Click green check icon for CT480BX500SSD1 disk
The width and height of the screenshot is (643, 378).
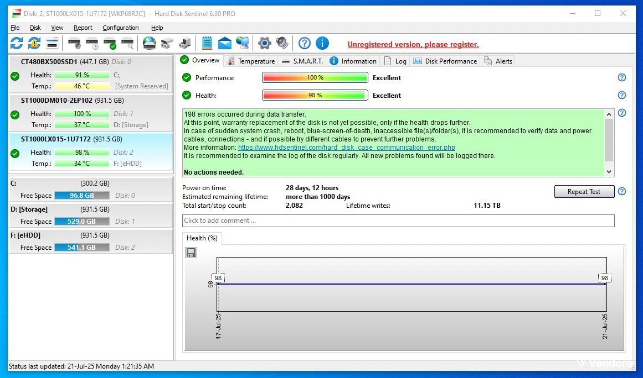coord(15,76)
